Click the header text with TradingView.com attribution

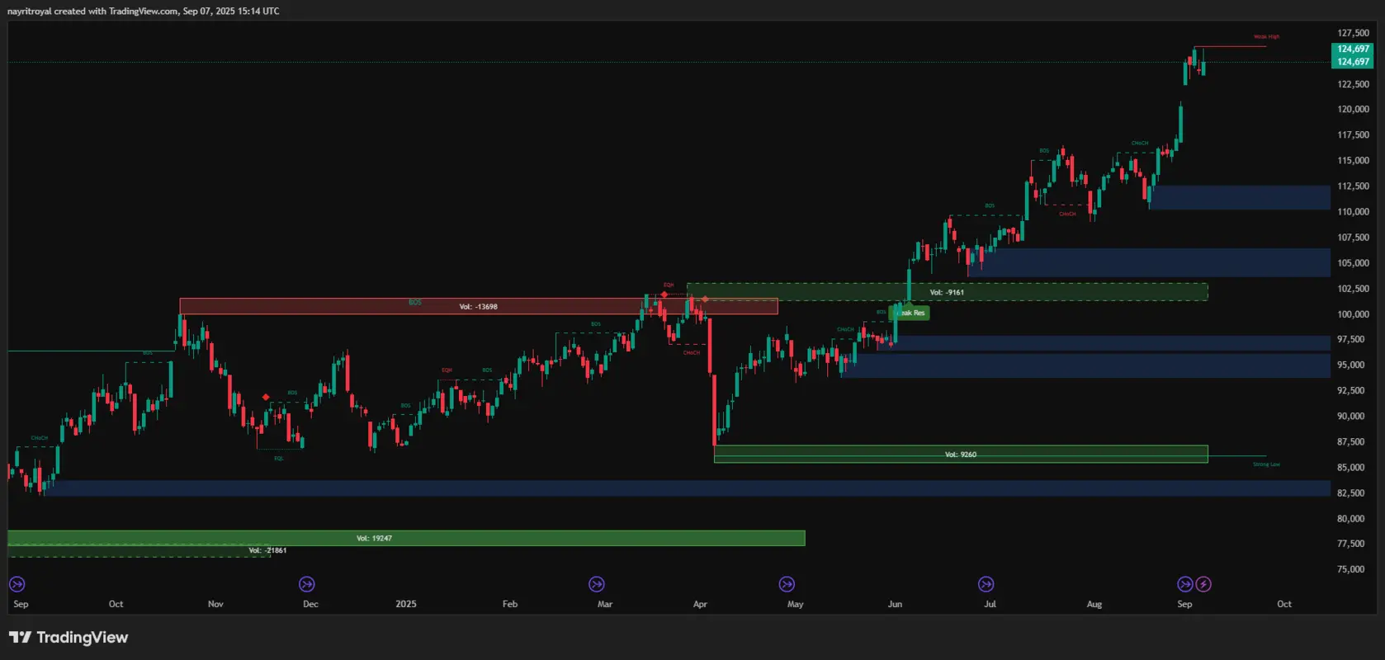(144, 11)
